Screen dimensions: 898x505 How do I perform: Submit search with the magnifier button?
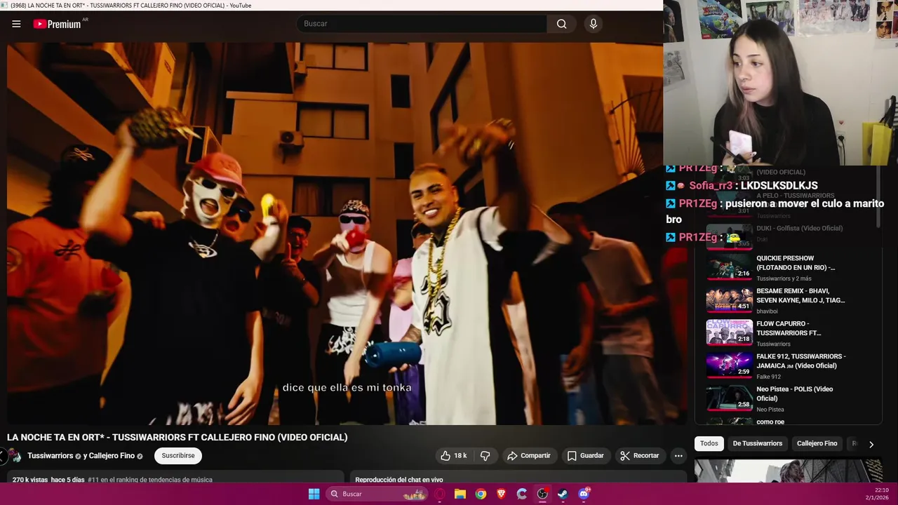pyautogui.click(x=561, y=24)
